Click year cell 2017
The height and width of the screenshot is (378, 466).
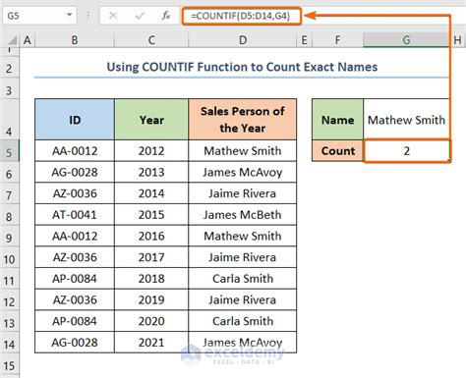point(151,257)
